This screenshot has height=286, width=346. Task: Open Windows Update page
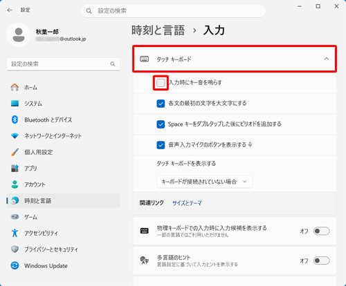pyautogui.click(x=64, y=265)
